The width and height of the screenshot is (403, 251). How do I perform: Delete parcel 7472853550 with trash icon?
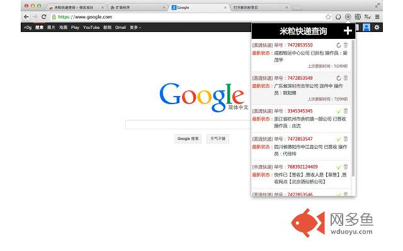click(346, 45)
